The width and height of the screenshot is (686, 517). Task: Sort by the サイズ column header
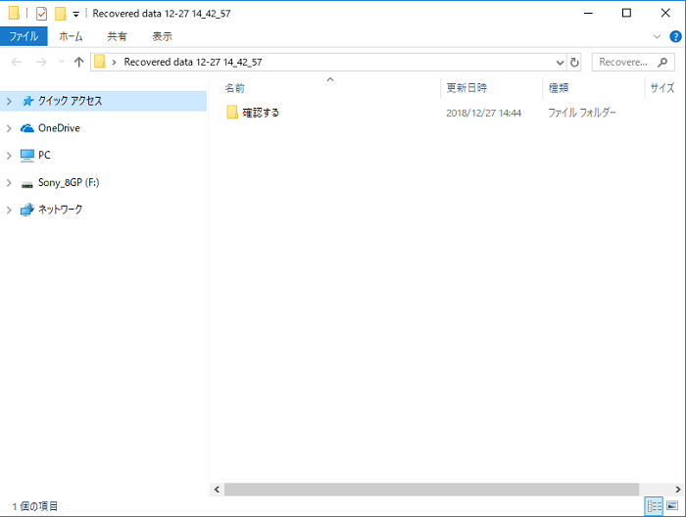click(x=662, y=88)
